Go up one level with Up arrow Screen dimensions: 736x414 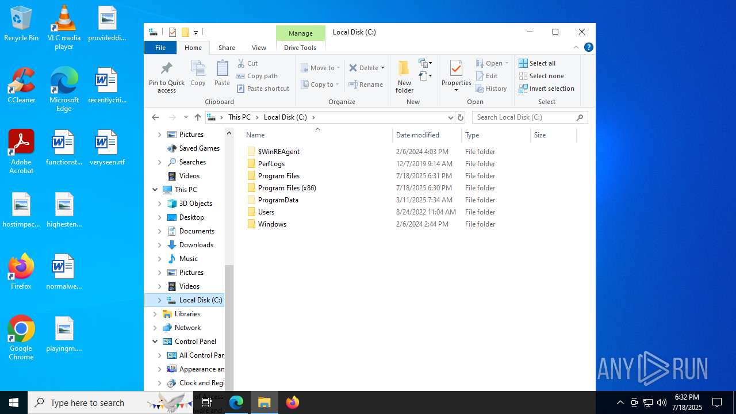tap(198, 117)
